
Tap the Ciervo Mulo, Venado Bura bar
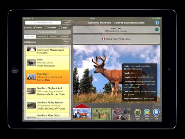pos(116,39)
